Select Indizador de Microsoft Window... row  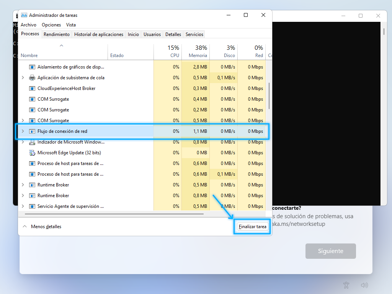point(142,142)
